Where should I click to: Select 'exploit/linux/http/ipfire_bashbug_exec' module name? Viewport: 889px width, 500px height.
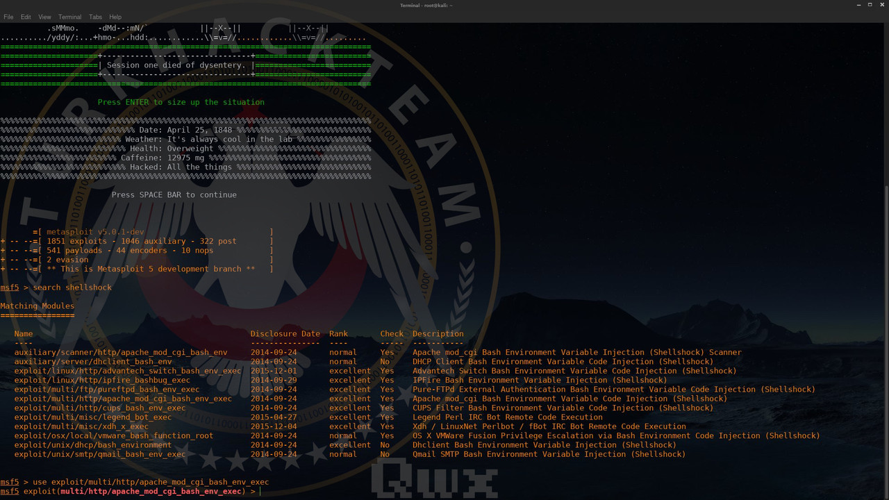click(x=102, y=380)
